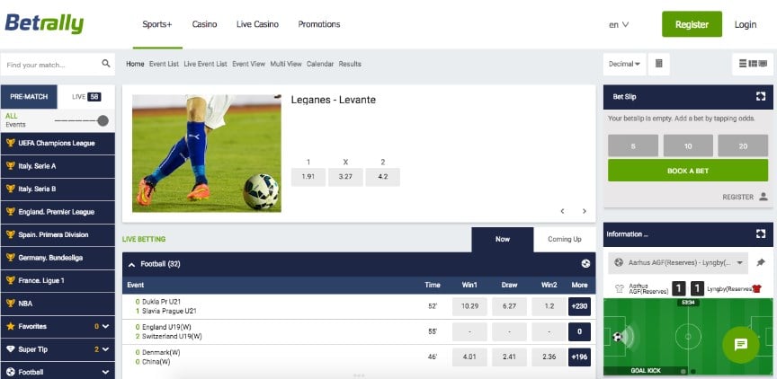Select Draw odds 2.41 for Denmark(W) match
The width and height of the screenshot is (777, 379).
pos(509,357)
